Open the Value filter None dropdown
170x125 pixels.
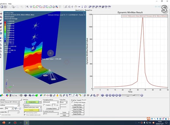pos(63,102)
